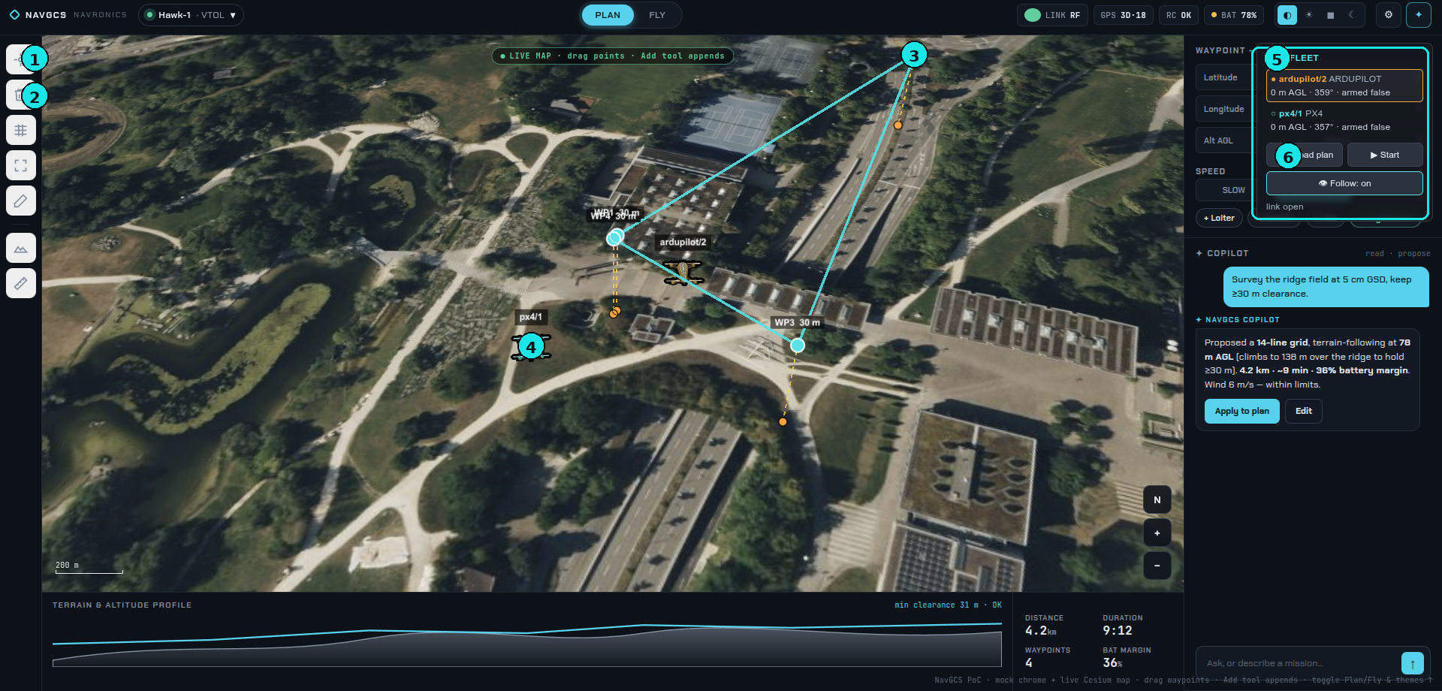Switch to the moon night theme
This screenshot has width=1442, height=691.
[x=1352, y=15]
